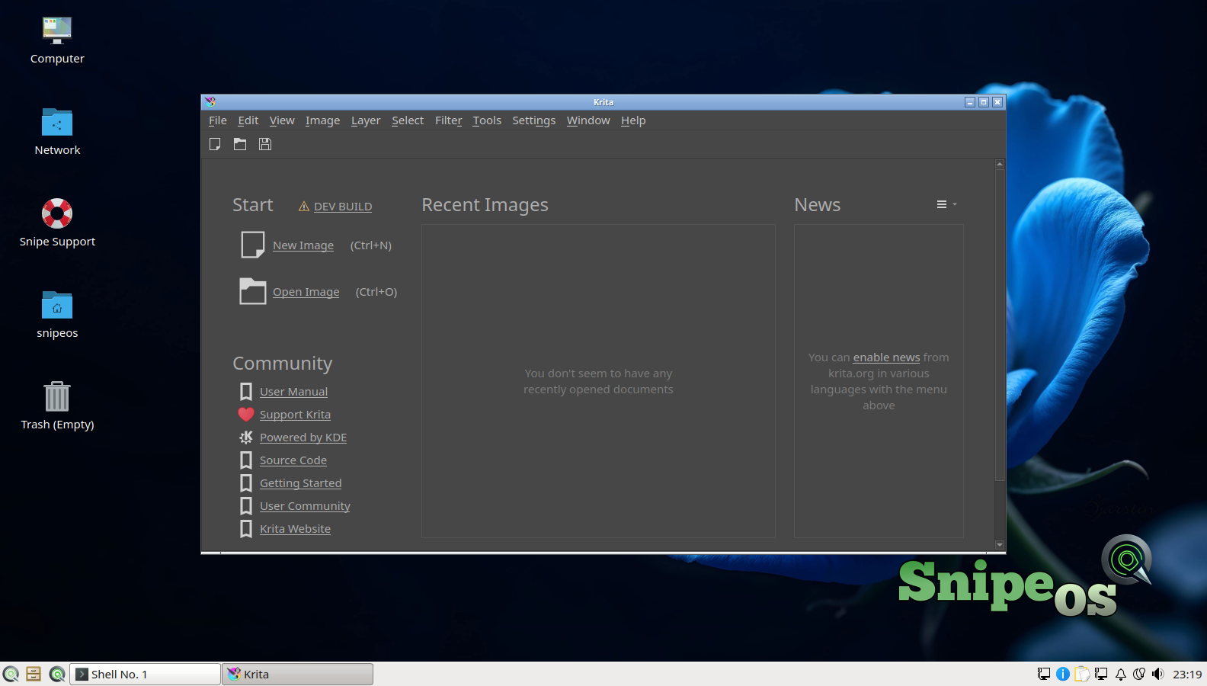1207x686 pixels.
Task: Click the Save floppy toolbar icon
Action: click(265, 144)
